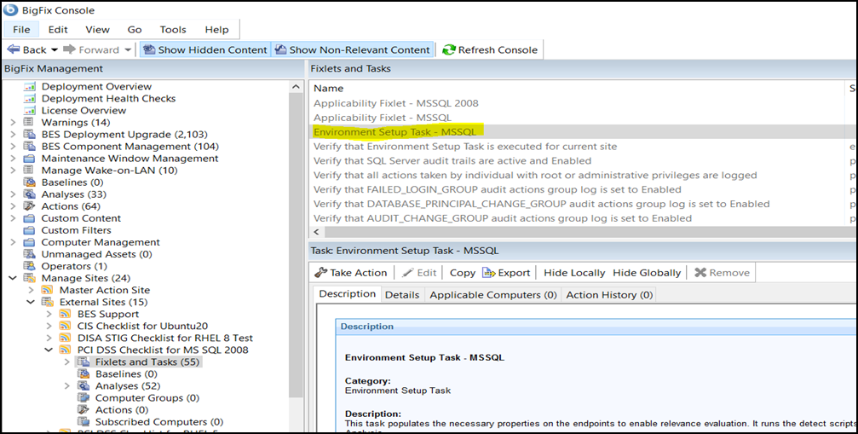This screenshot has width=858, height=434.
Task: Collapse PCI DSS Checklist for MS SQL 2008
Action: coord(49,350)
